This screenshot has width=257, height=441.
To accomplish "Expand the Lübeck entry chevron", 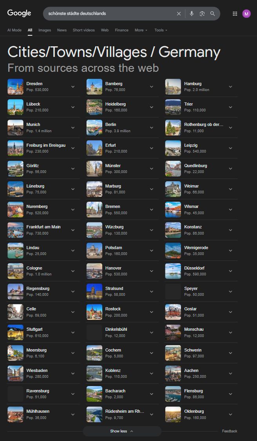I will coord(73,107).
